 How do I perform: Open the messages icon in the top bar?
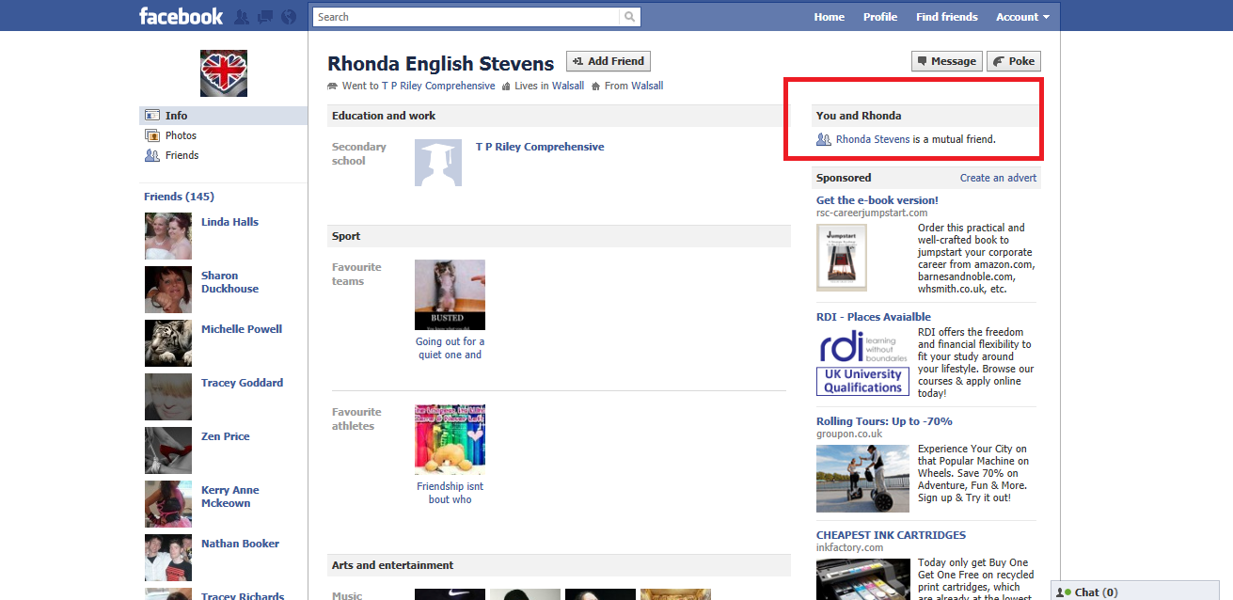[x=265, y=17]
